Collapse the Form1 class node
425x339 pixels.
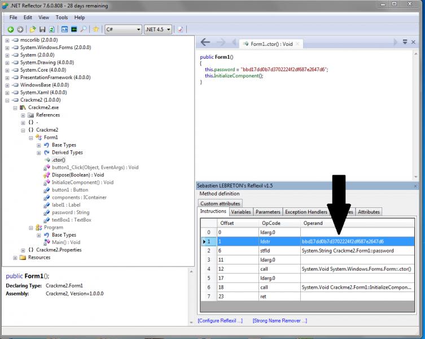click(31, 138)
